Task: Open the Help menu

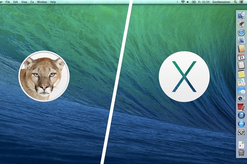Action: (x=53, y=2)
